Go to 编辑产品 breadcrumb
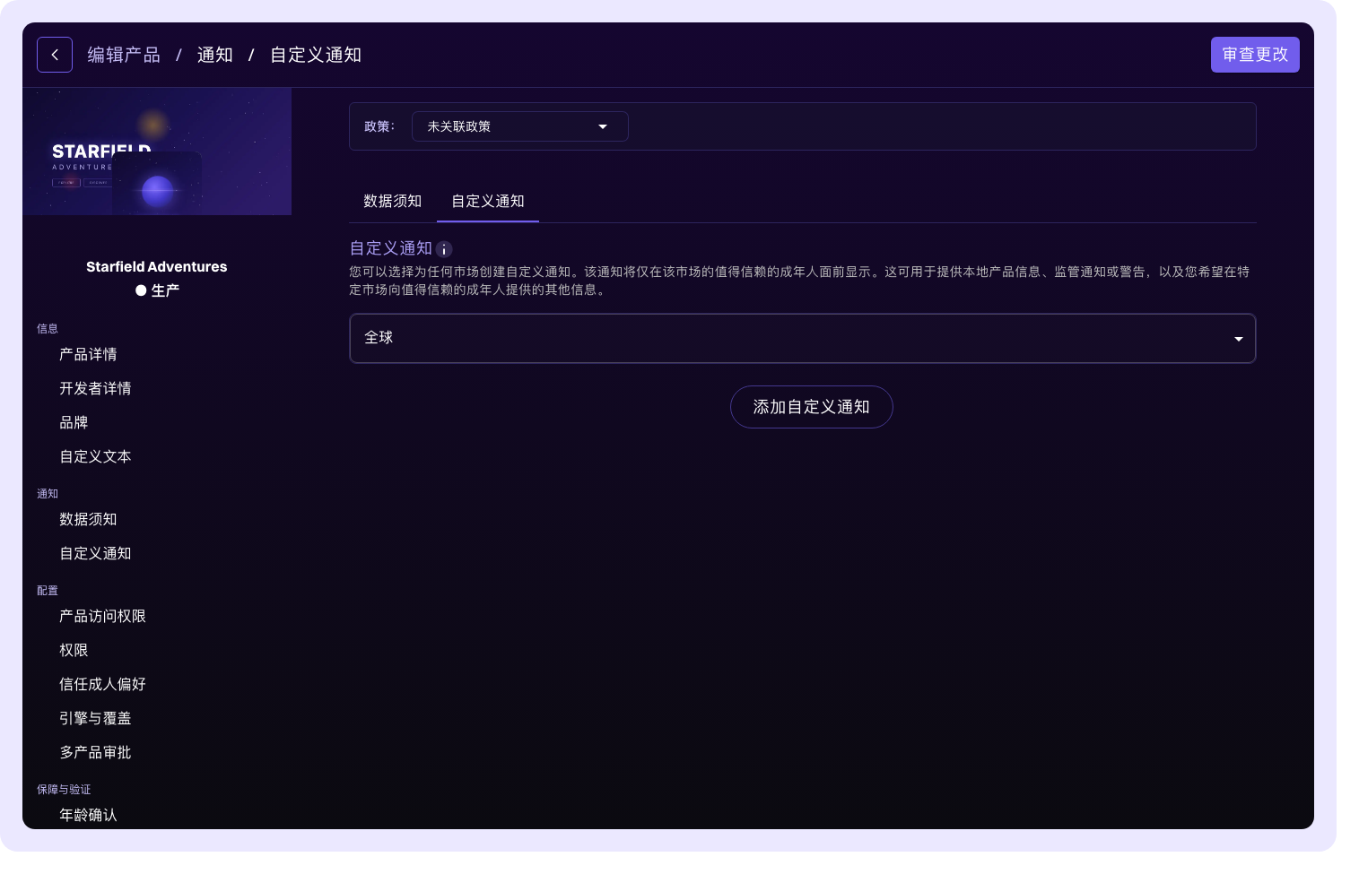The image size is (1359, 874). pyautogui.click(x=124, y=55)
